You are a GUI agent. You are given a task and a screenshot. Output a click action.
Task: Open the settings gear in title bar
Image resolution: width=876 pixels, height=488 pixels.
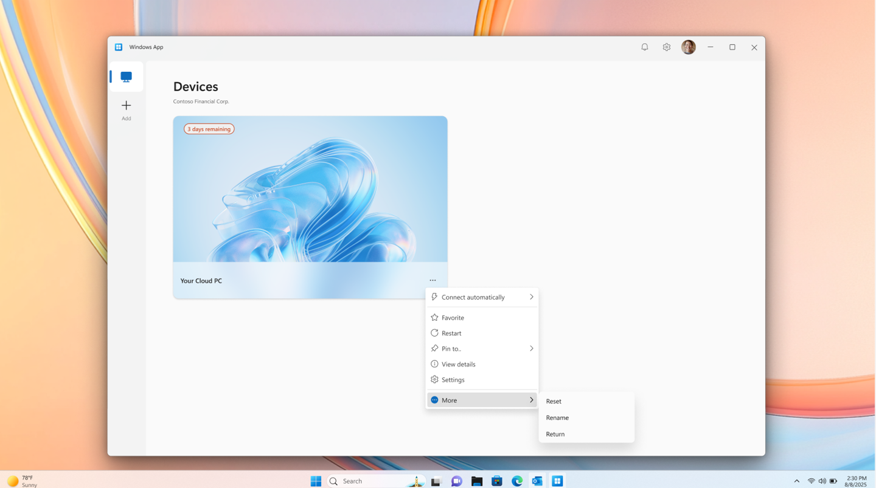coord(666,47)
